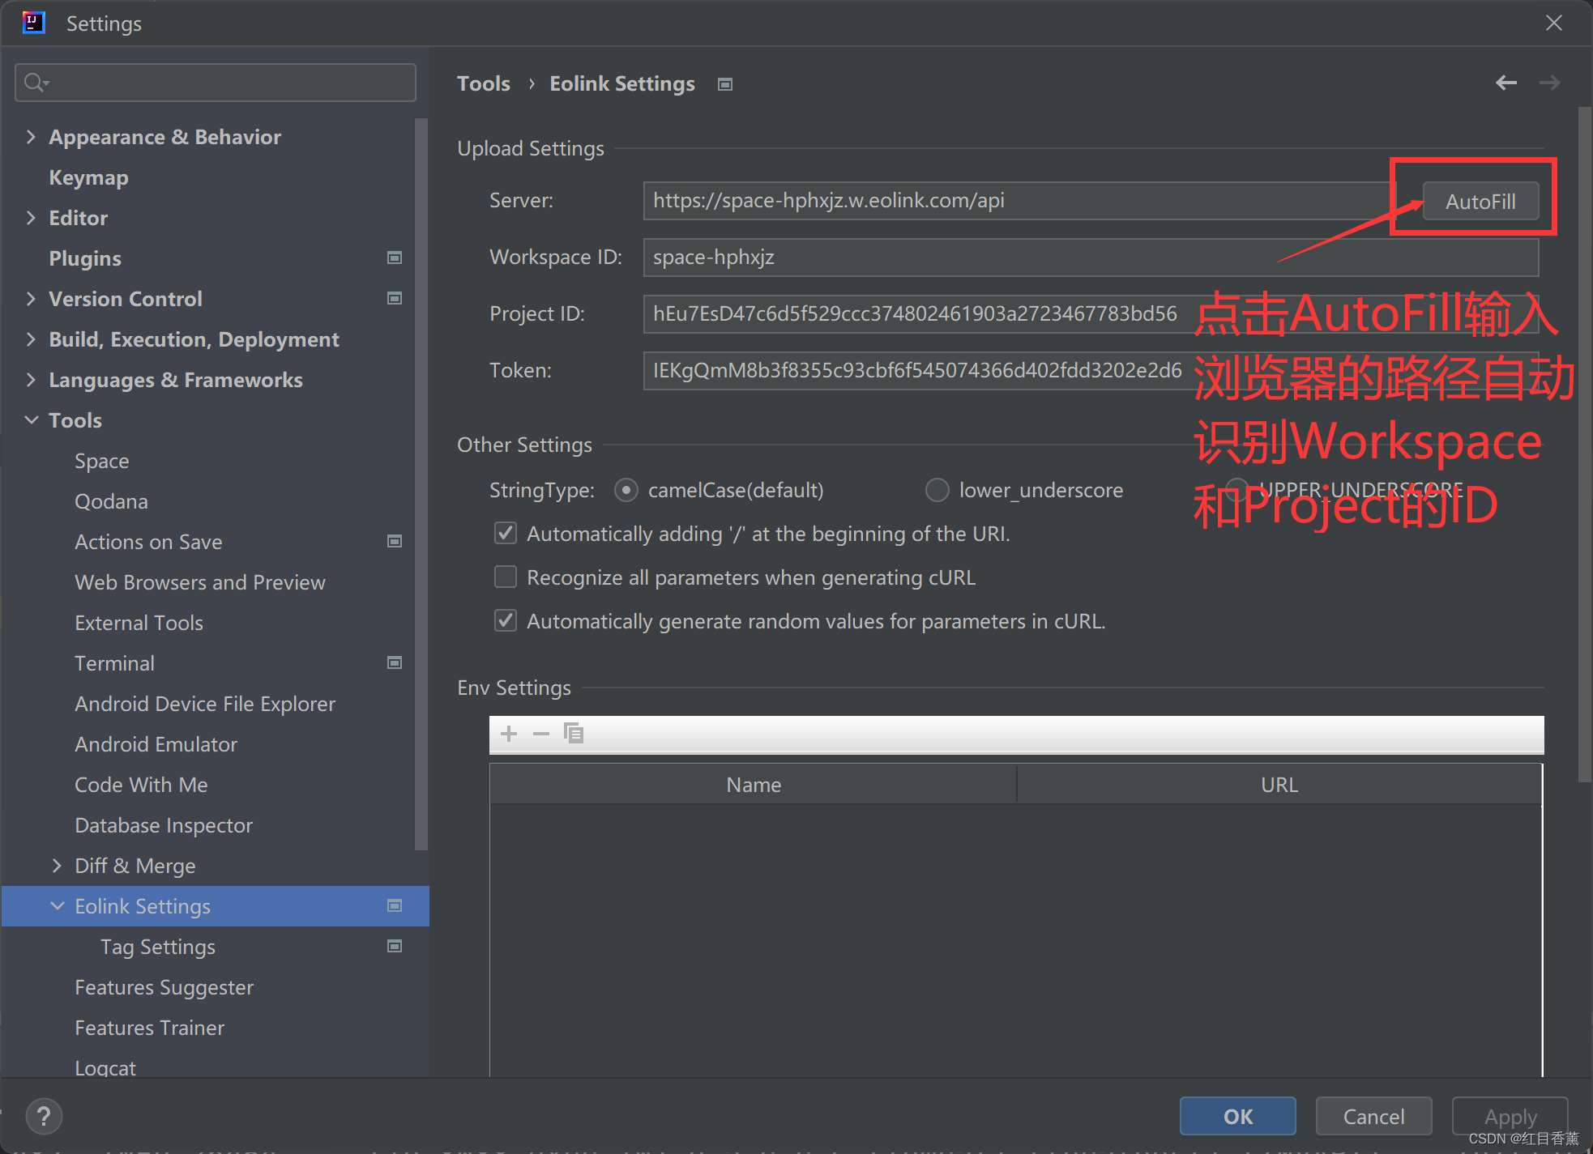Uncheck automatically adding '/' at URI beginning
1593x1154 pixels.
(505, 533)
